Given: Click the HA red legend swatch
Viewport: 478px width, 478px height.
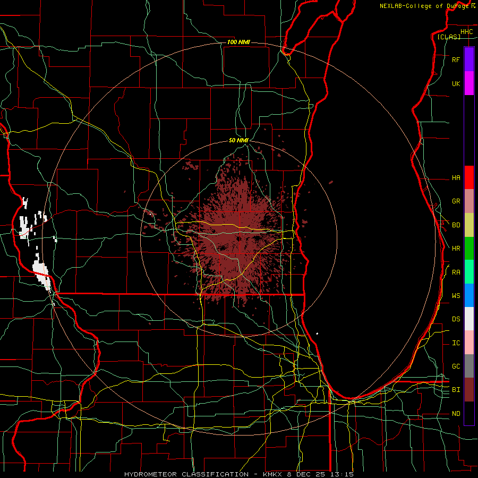Looking at the screenshot, I should [x=469, y=177].
